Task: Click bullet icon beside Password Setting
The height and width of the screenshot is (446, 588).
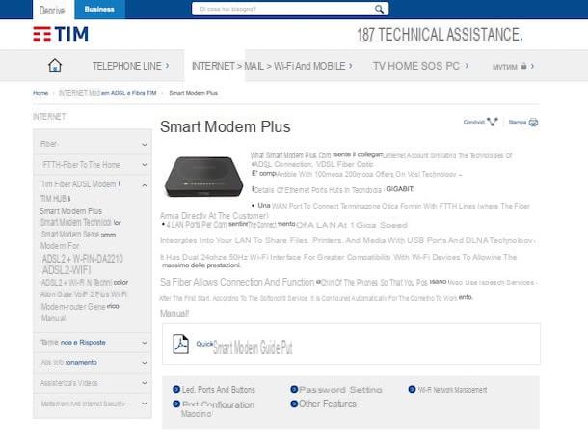Action: pos(294,389)
